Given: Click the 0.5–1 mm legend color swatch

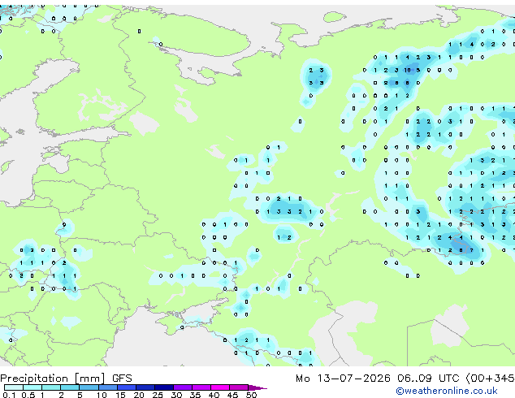Looking at the screenshot, I should click(x=32, y=387).
